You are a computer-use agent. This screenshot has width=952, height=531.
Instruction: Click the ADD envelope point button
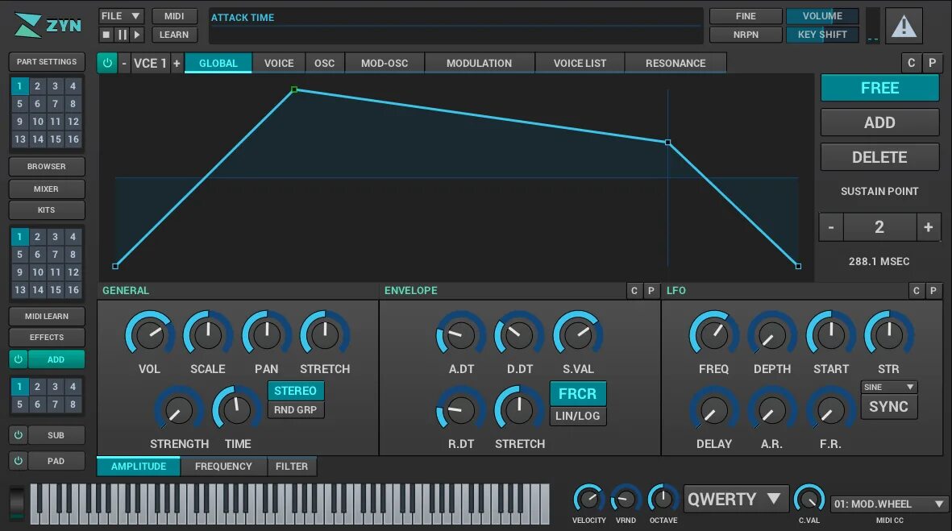tap(879, 122)
